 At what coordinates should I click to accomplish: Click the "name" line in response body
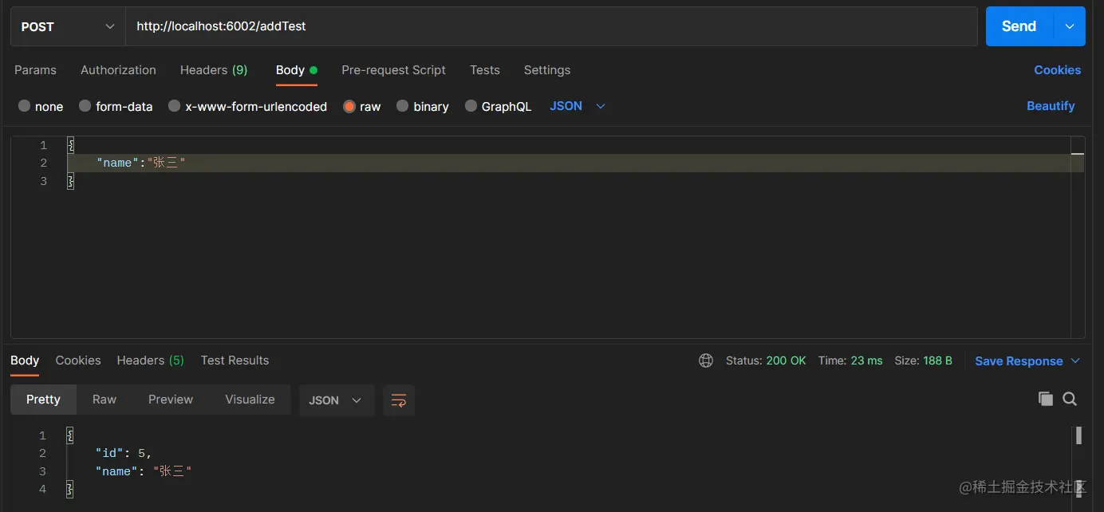point(144,471)
